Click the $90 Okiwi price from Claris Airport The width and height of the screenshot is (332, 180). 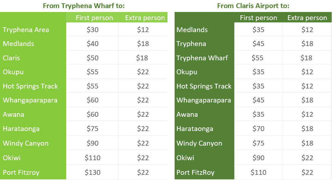click(x=258, y=158)
